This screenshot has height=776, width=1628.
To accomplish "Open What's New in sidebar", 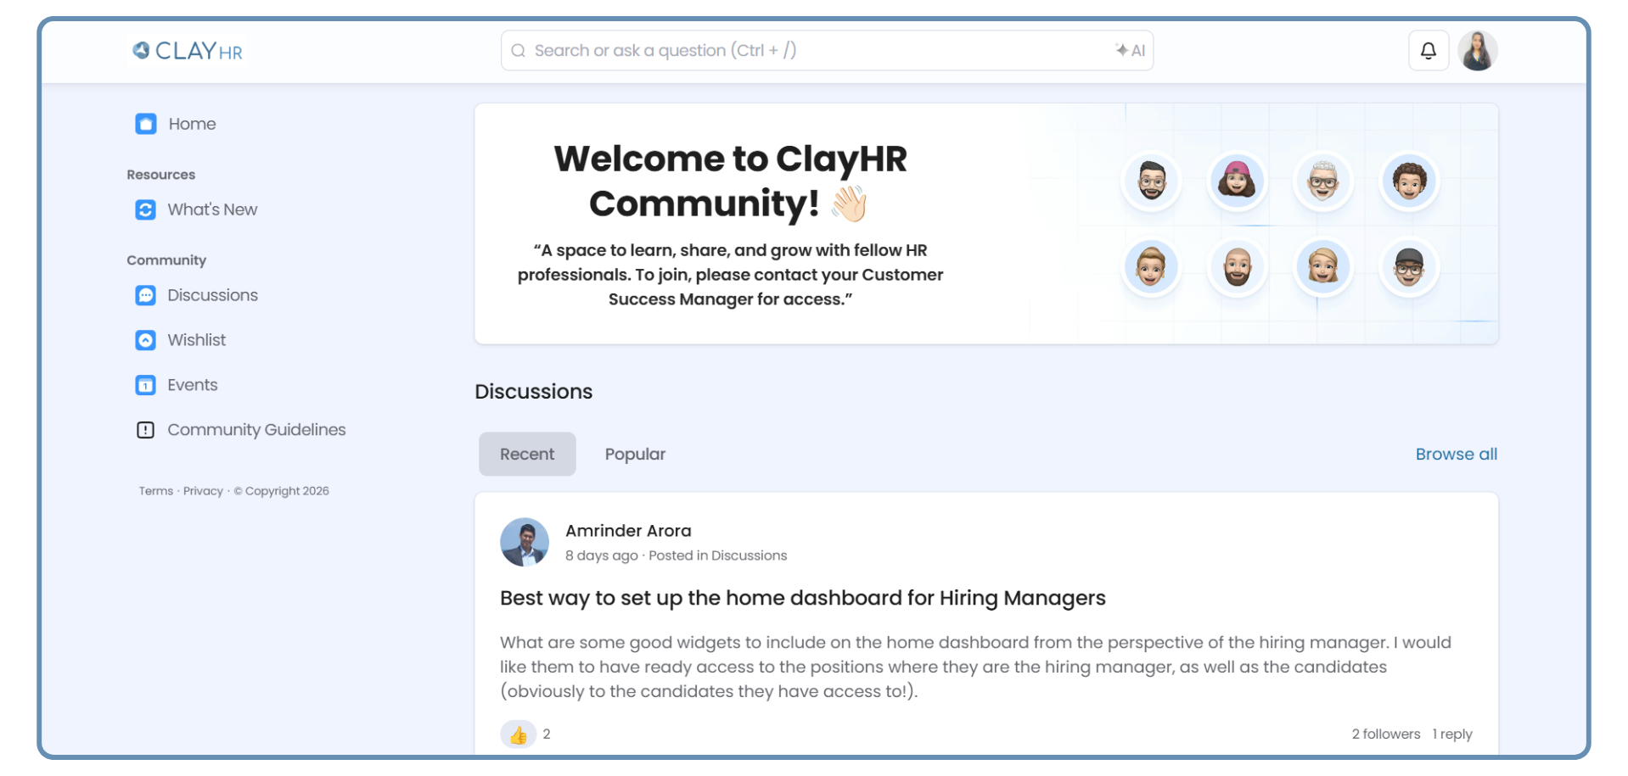I will [x=212, y=209].
